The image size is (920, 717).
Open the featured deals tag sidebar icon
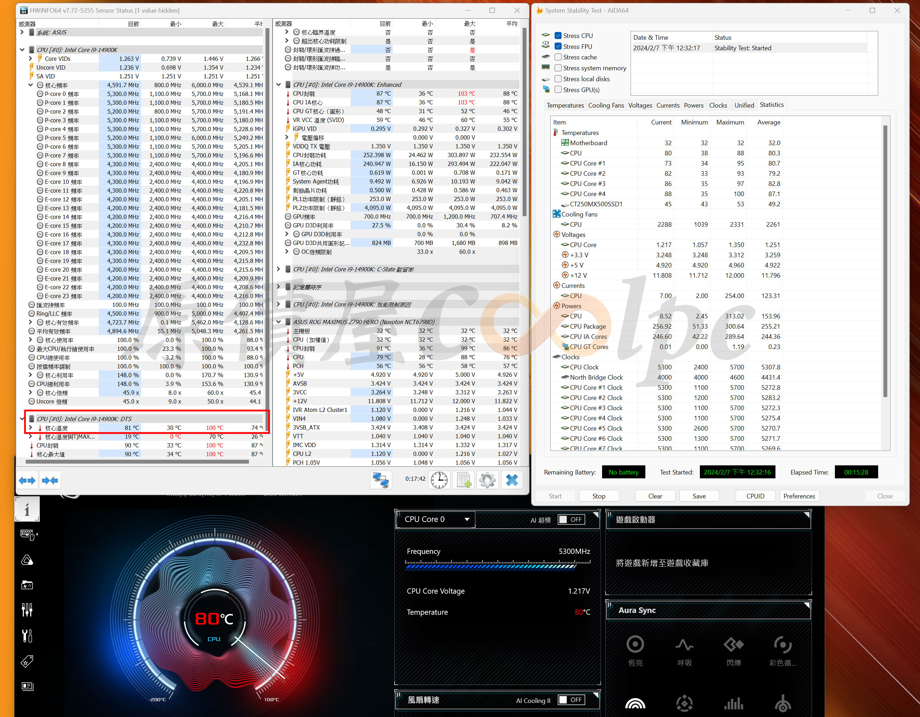pos(27,661)
